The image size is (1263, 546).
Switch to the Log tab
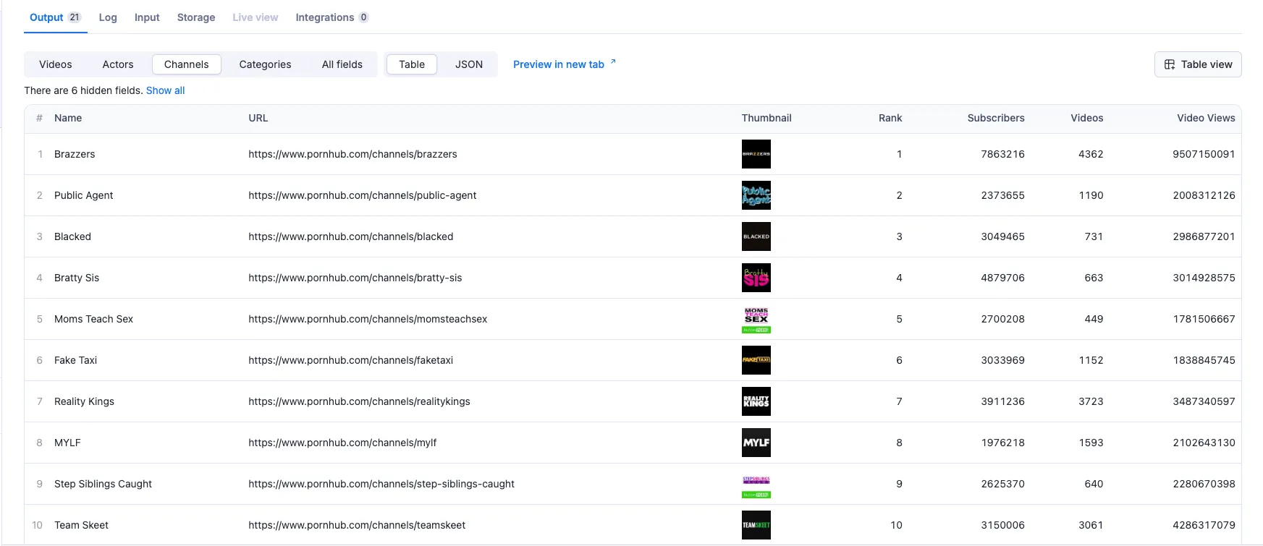(x=108, y=17)
